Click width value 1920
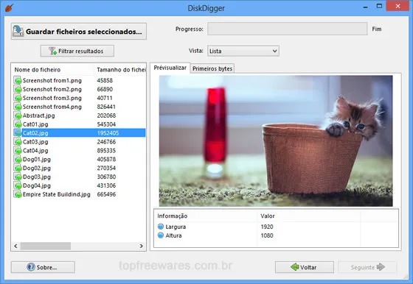 [x=267, y=227]
